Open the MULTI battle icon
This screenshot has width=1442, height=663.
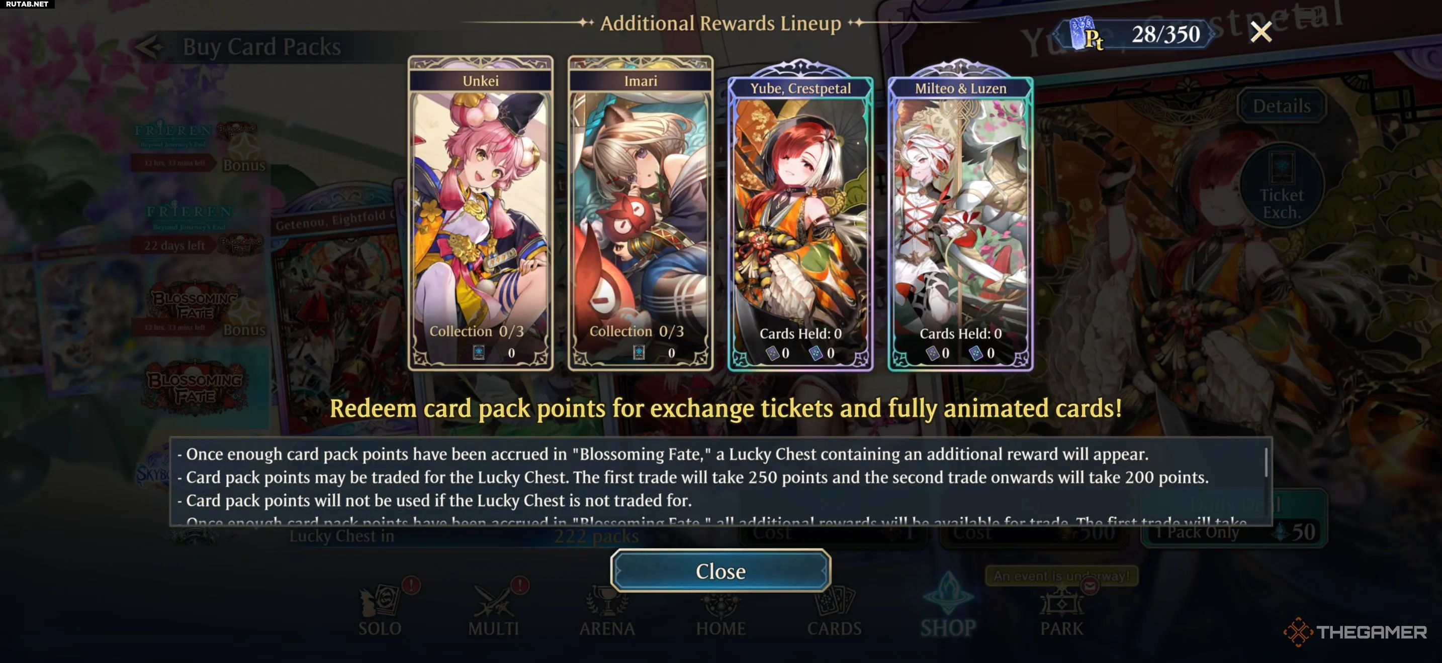point(494,611)
